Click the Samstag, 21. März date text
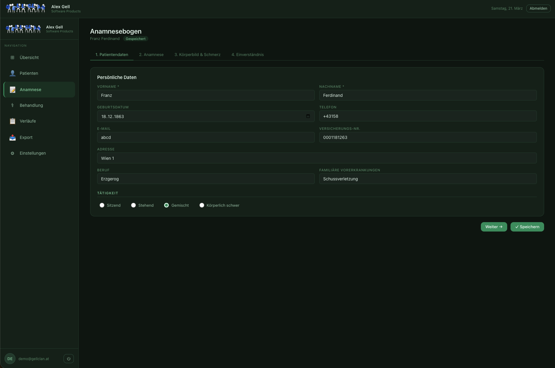Screen dimensions: 555x368 point(507,8)
